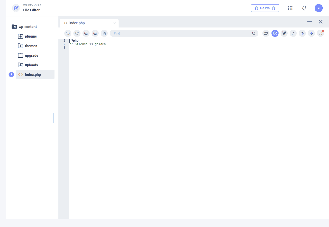Click the badge showing 1 beside index.php
Screen dimensions: 329x227
(11, 75)
